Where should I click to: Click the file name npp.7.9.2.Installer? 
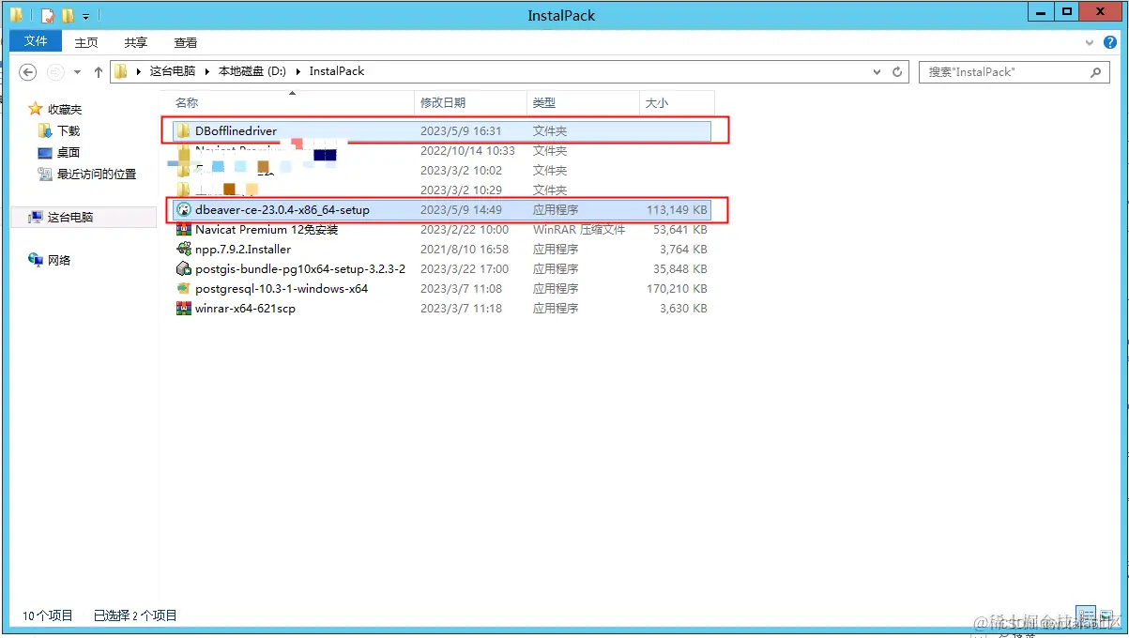click(x=243, y=250)
